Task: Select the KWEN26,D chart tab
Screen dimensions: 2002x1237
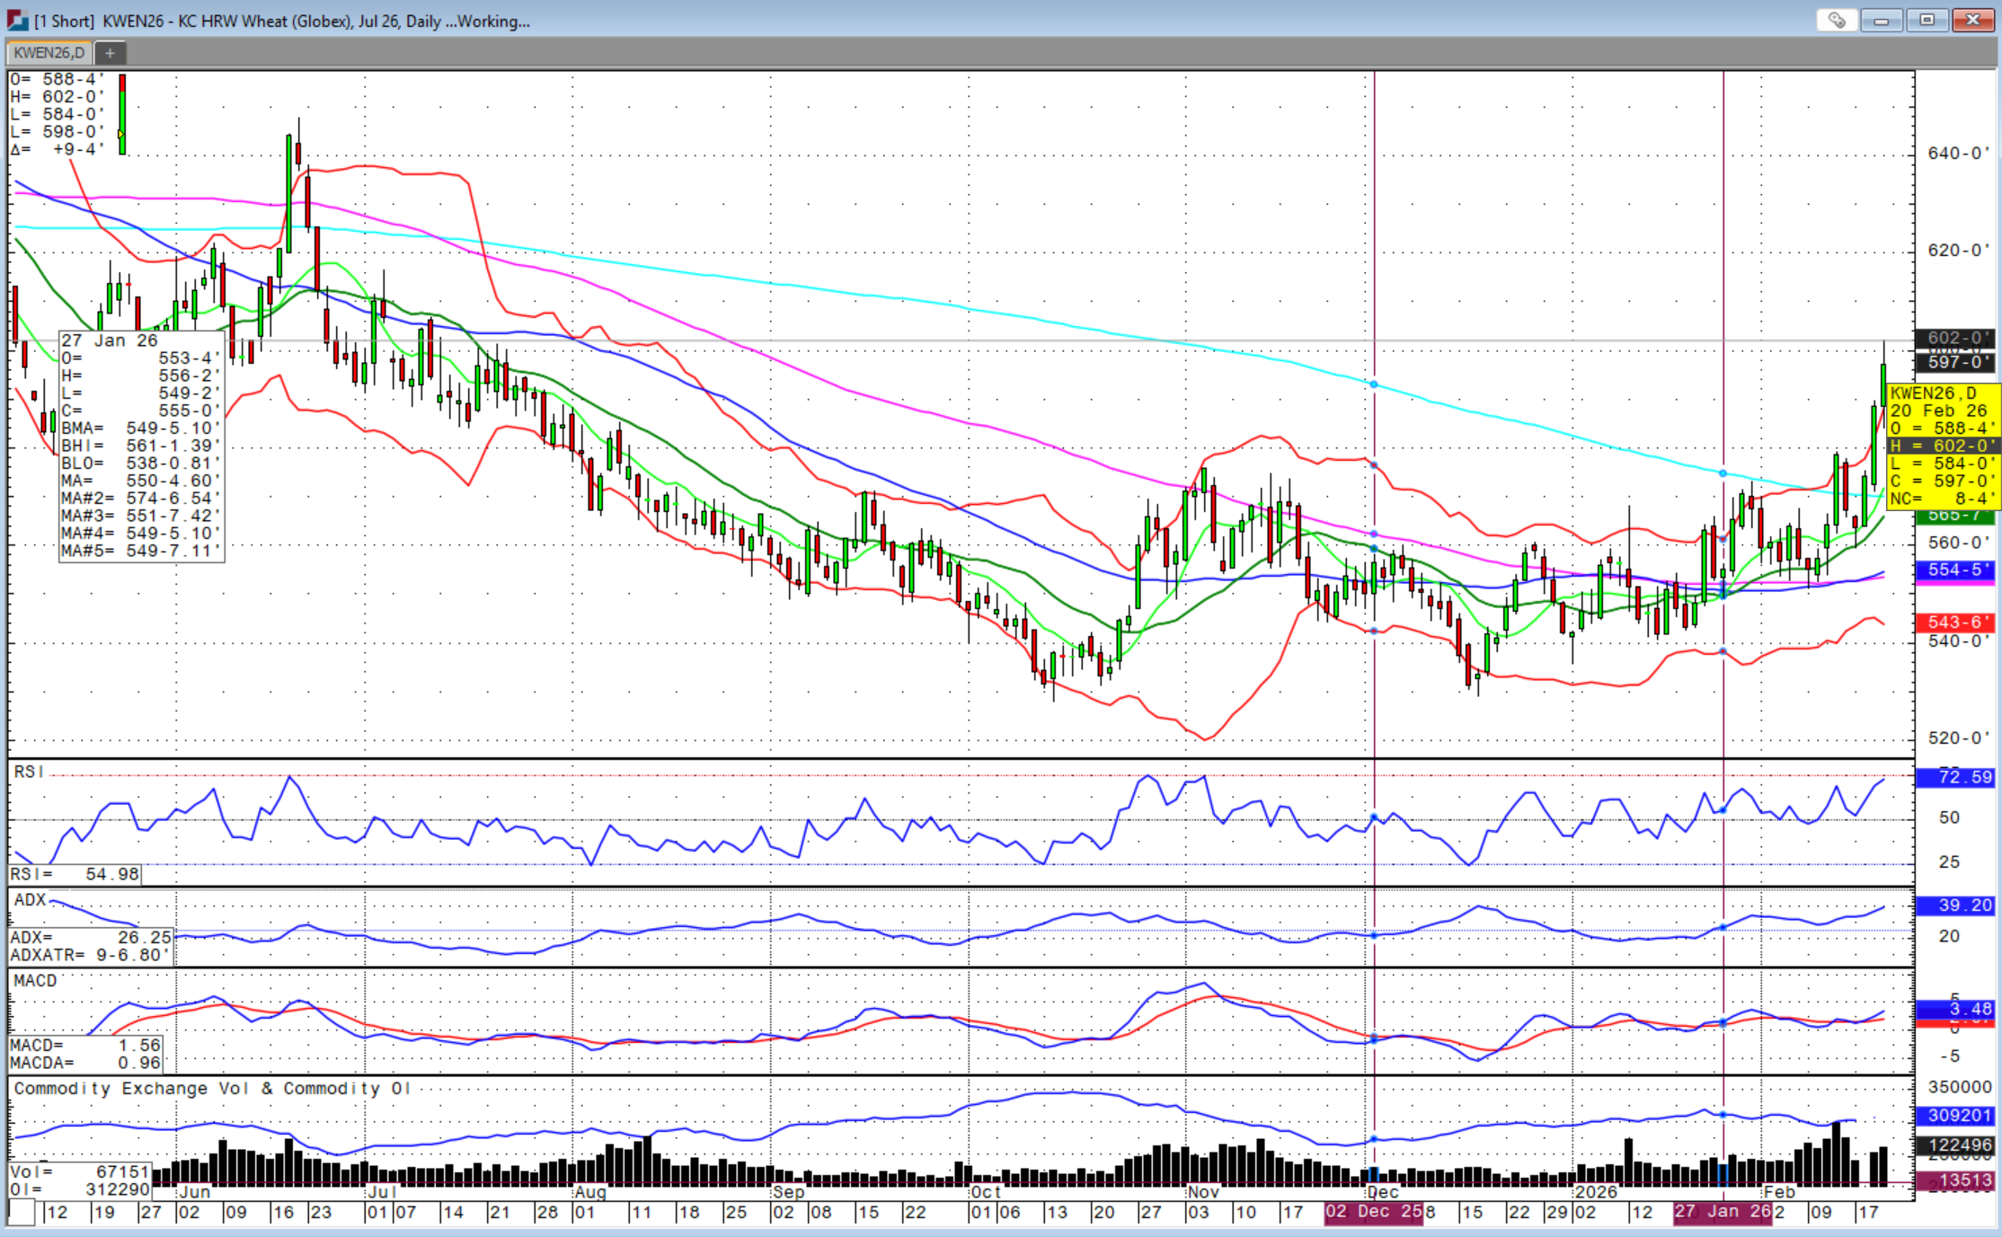Action: (49, 53)
